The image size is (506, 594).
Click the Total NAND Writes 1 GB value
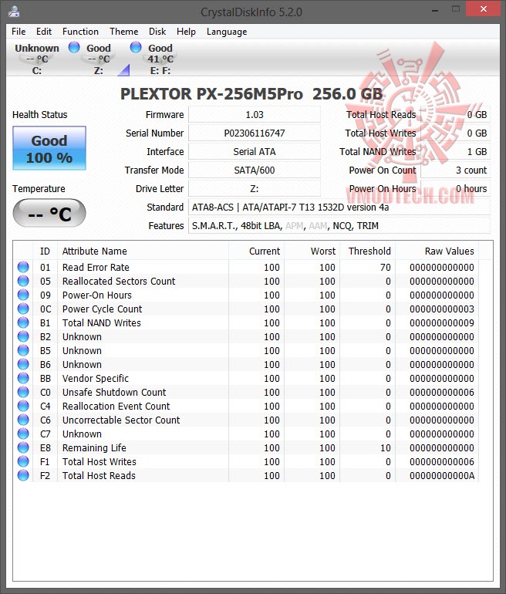[x=455, y=151]
